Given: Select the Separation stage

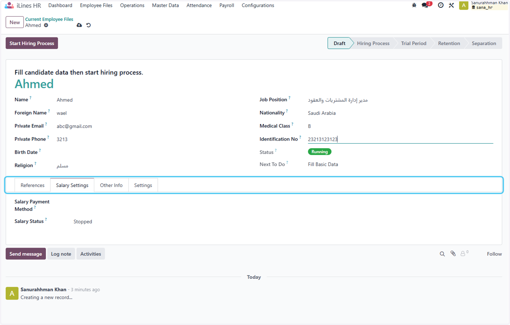Looking at the screenshot, I should (x=484, y=43).
